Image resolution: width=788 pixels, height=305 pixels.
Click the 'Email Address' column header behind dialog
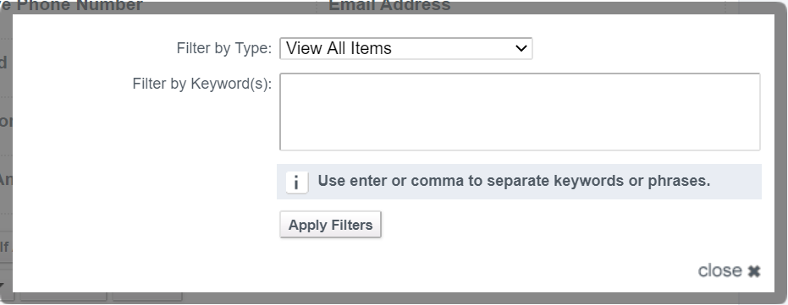(x=389, y=6)
